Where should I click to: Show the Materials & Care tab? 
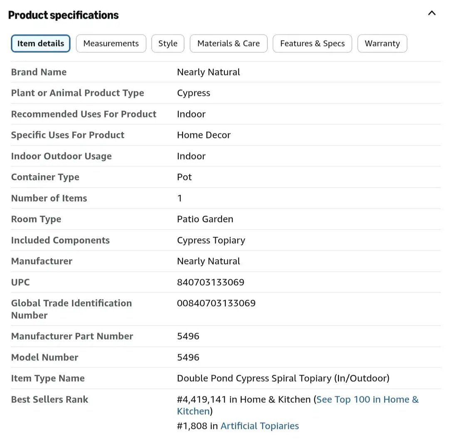click(x=228, y=44)
